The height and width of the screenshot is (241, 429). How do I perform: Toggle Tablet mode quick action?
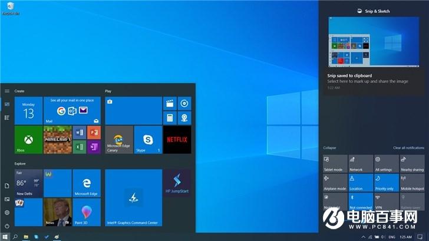[335, 164]
